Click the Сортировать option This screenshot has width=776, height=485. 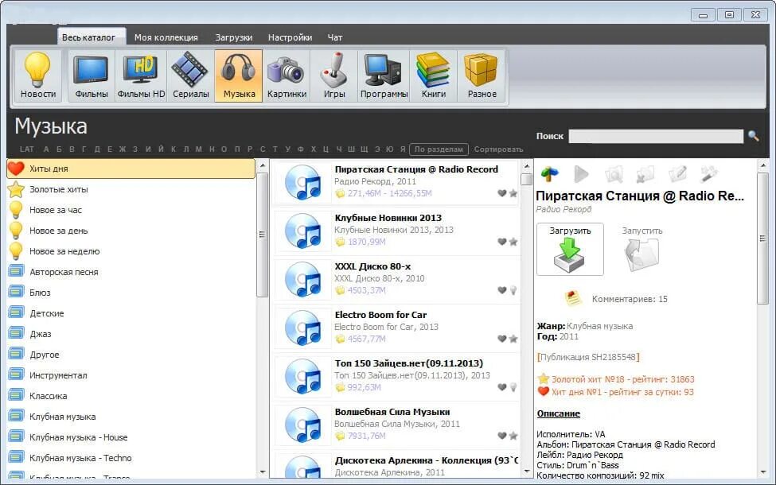tap(498, 149)
